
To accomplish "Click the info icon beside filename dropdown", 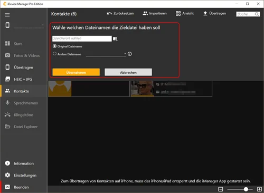I will [130, 54].
